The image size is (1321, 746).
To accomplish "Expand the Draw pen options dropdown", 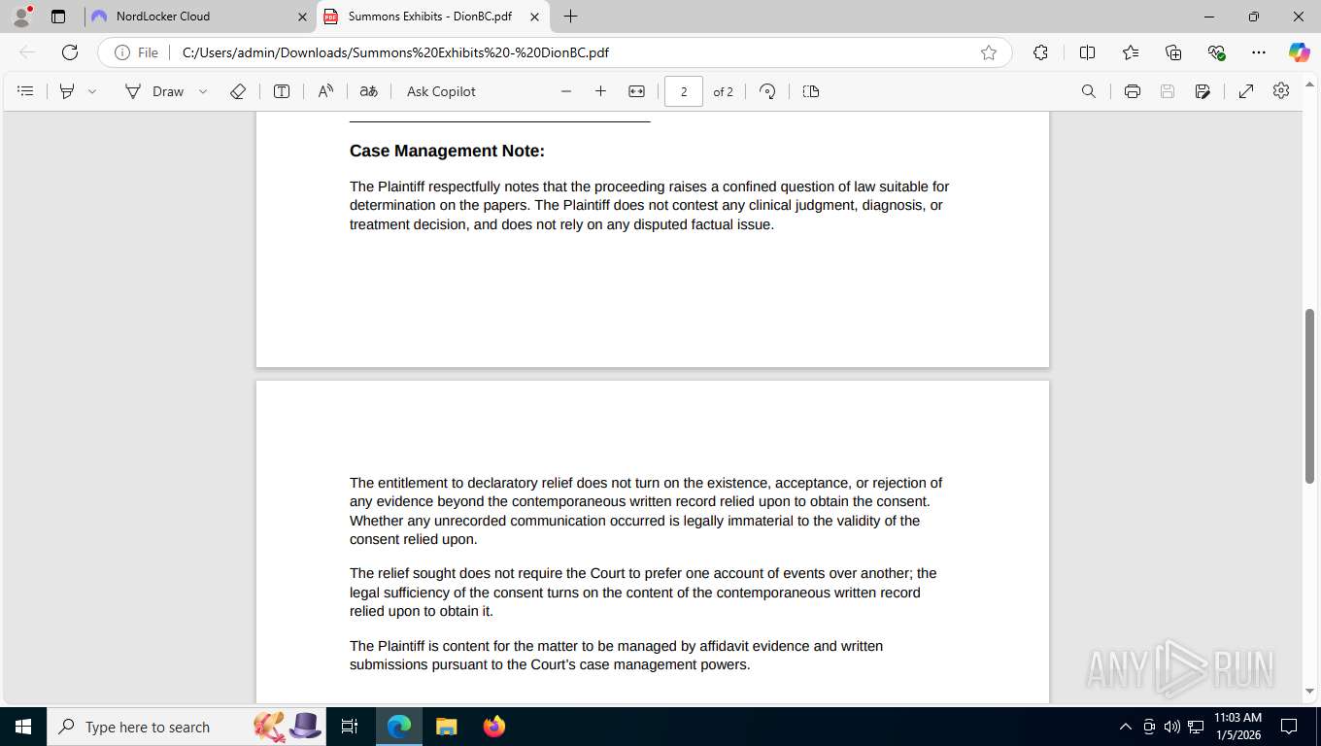I will [x=203, y=91].
